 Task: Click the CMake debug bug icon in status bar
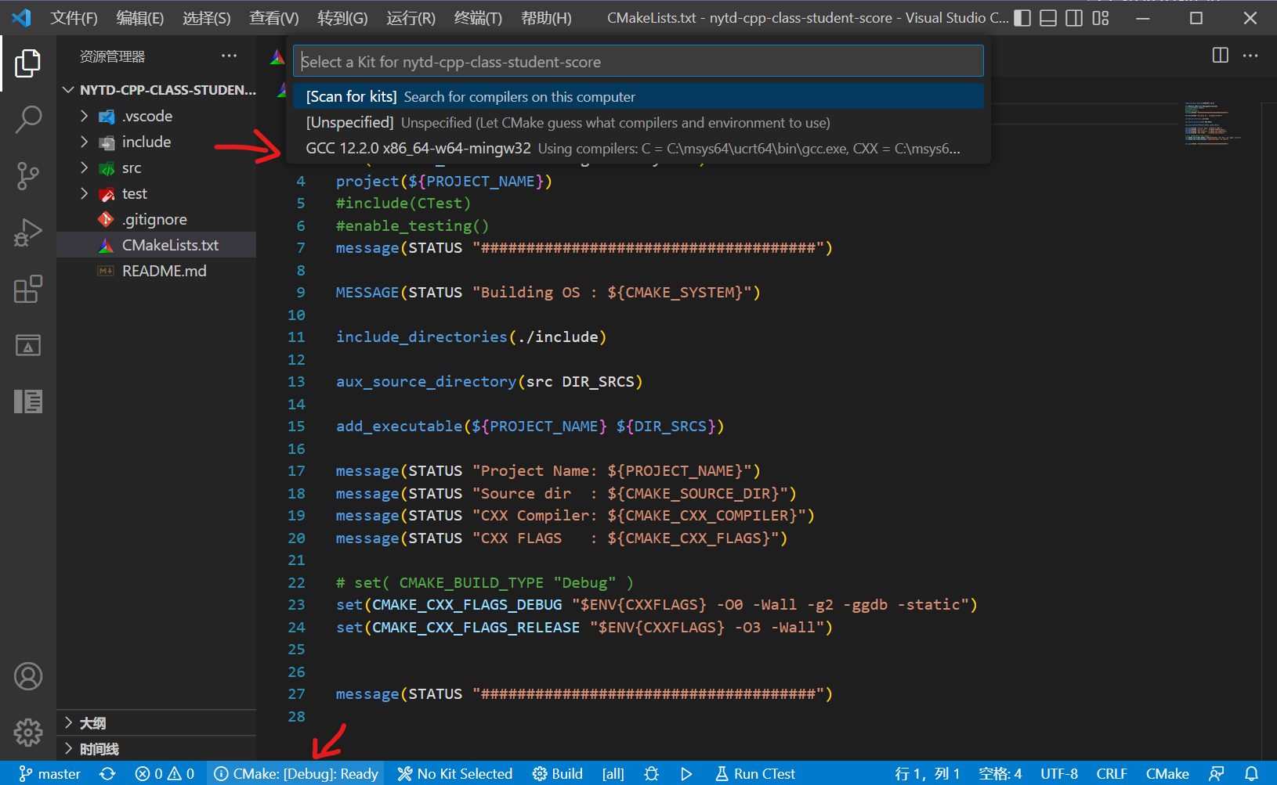tap(651, 773)
